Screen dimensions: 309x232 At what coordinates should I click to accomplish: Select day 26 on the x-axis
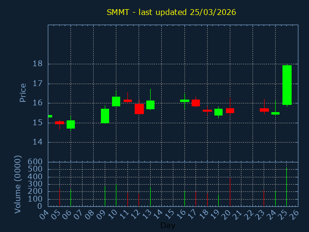pos(296,214)
